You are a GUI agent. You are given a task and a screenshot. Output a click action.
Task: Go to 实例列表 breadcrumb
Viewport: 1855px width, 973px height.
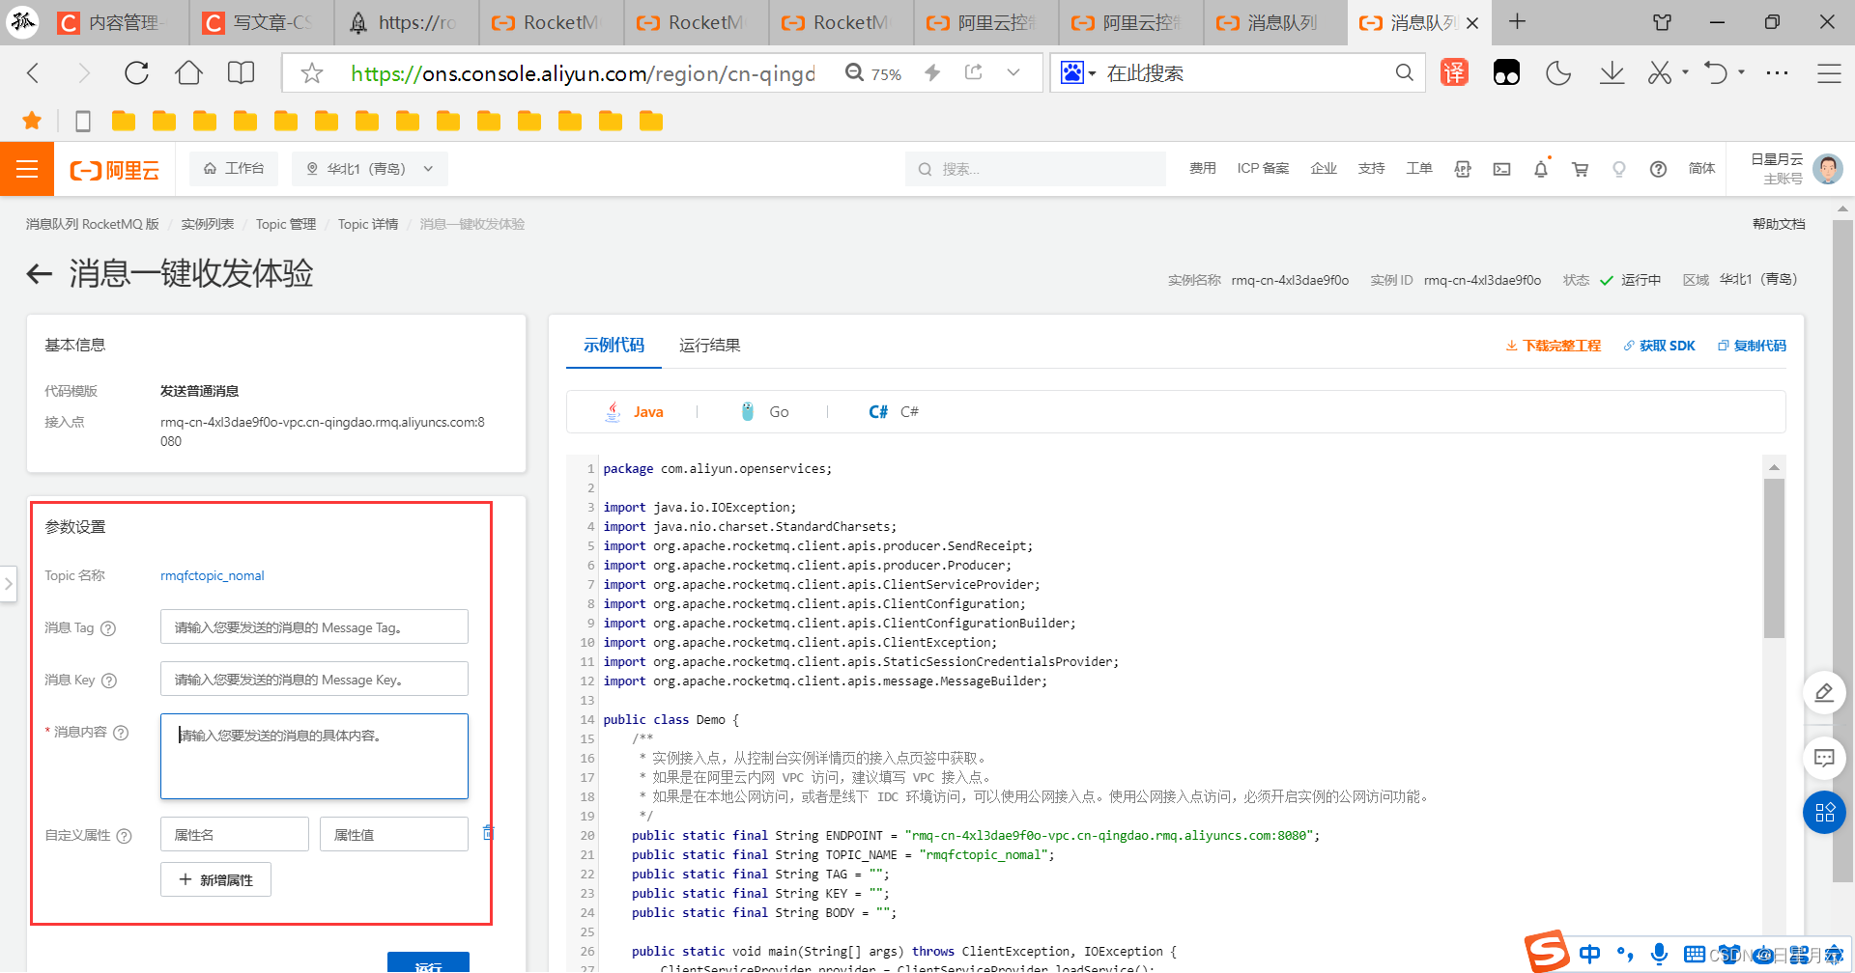[x=208, y=224]
